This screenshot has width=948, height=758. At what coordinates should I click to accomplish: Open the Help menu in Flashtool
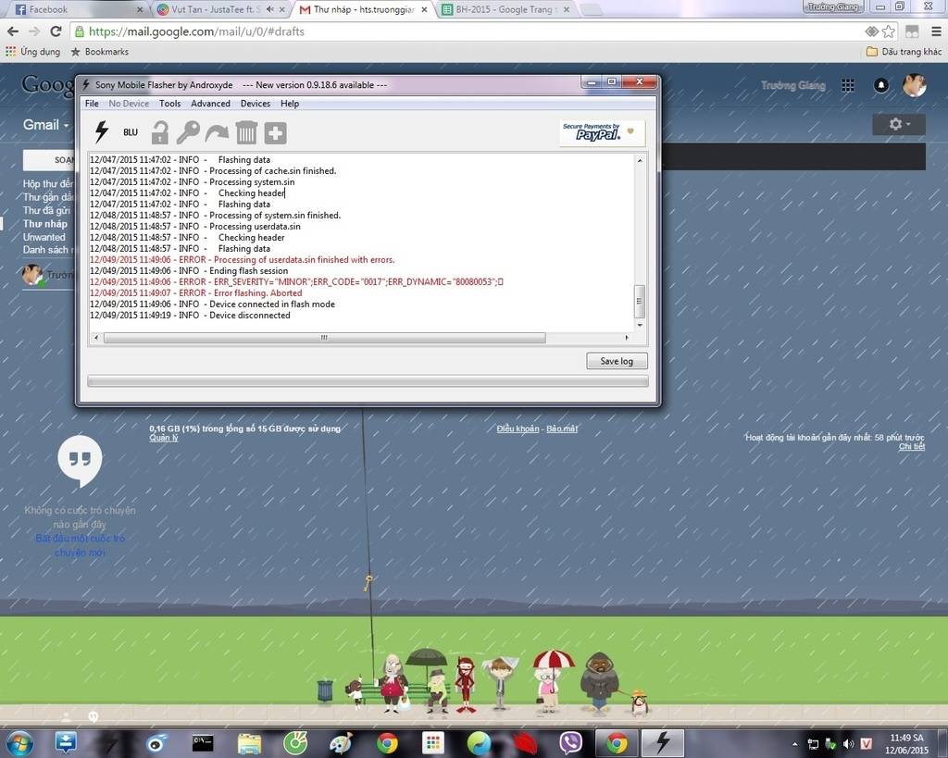click(290, 104)
